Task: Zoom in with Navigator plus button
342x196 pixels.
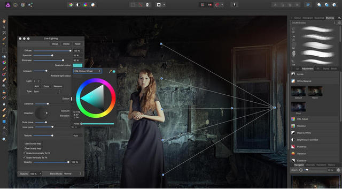Action: click(338, 170)
